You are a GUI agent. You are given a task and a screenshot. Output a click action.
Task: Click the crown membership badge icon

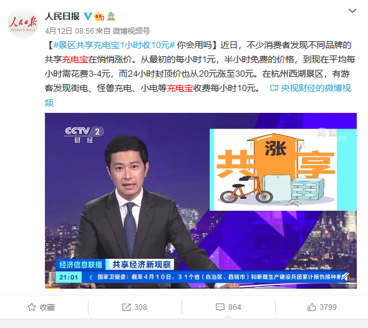pos(99,16)
